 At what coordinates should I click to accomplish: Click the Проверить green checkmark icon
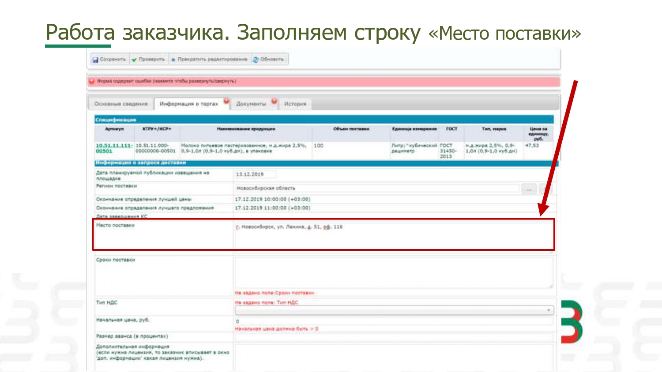[134, 60]
